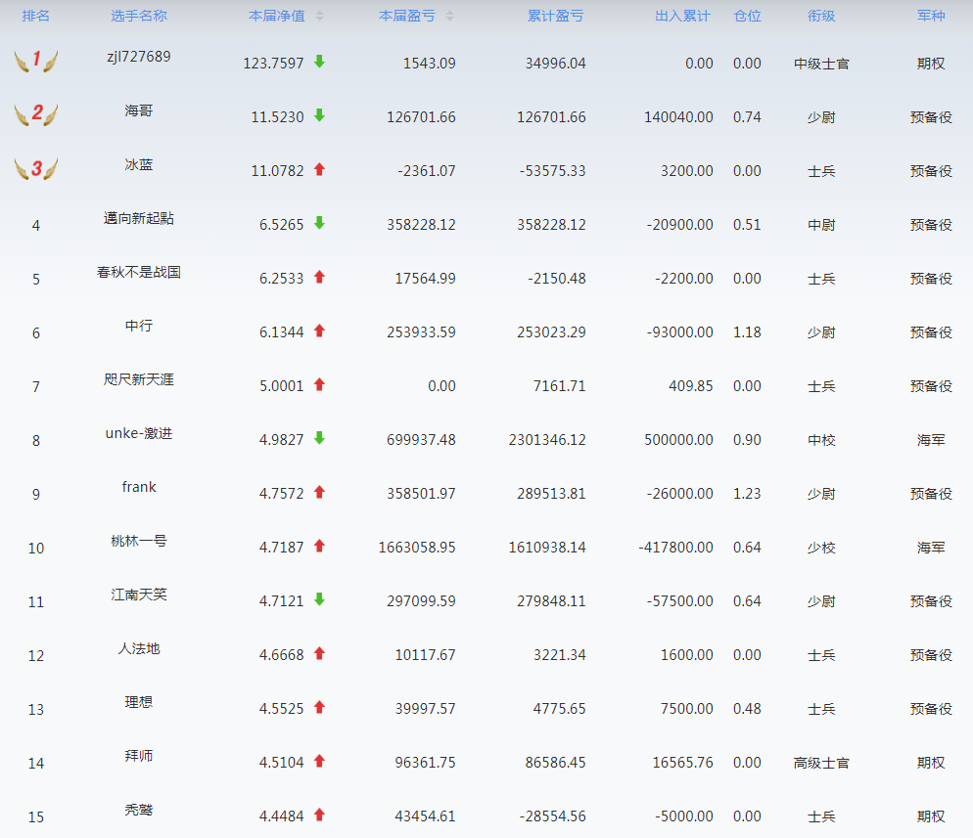Click the 排名 column header
This screenshot has width=973, height=838.
pos(36,16)
